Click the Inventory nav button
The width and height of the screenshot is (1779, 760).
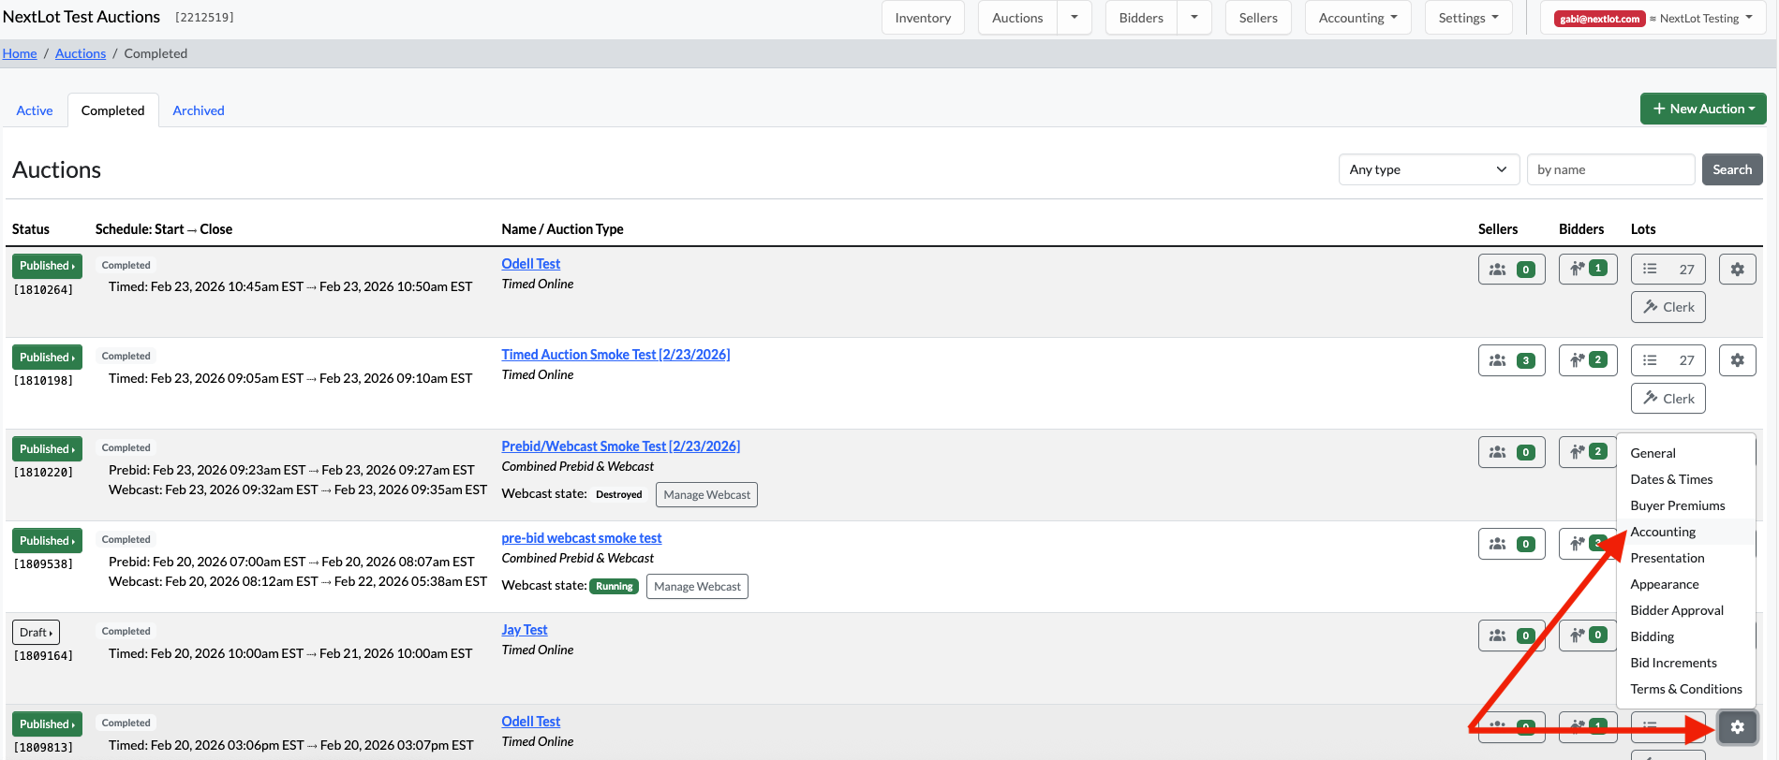[923, 18]
